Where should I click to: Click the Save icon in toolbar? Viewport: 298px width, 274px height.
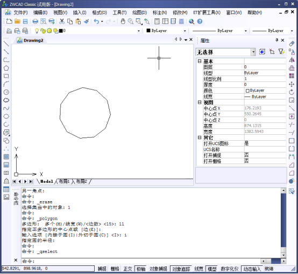tap(25, 22)
